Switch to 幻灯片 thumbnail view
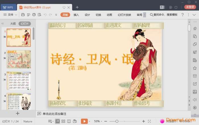The image size is (199, 125). click(25, 24)
